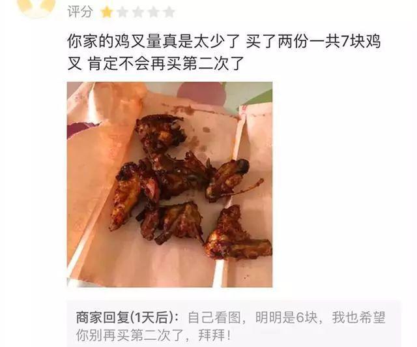Click the reply line ending 拜拜！

154,335
